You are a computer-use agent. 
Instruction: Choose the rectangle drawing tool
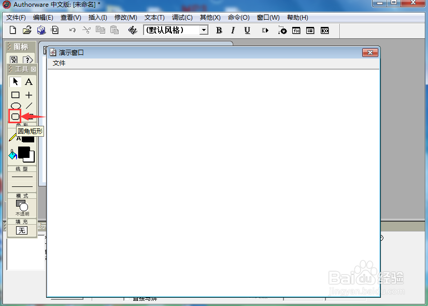[16, 95]
